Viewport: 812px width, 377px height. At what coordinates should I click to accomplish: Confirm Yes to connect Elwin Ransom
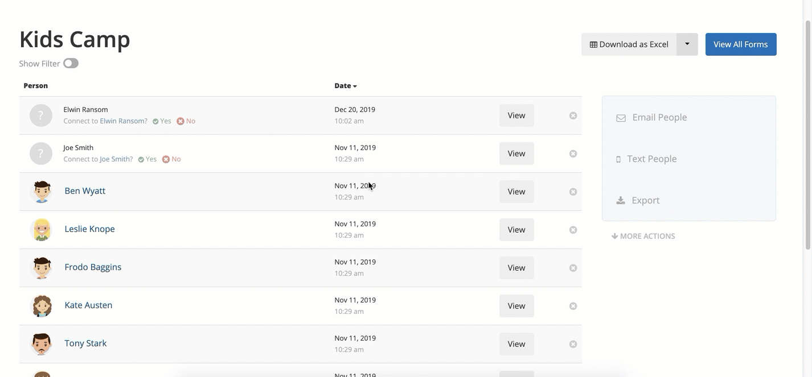[x=162, y=121]
